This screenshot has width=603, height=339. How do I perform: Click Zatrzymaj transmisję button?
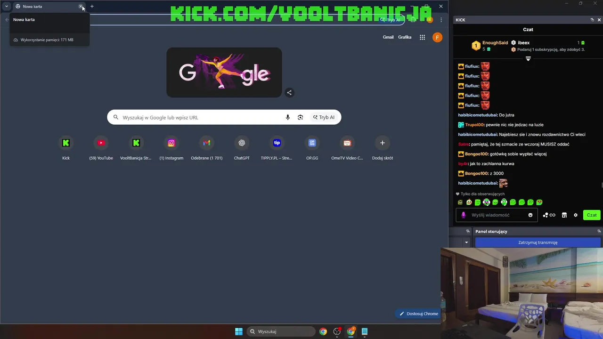(x=538, y=242)
